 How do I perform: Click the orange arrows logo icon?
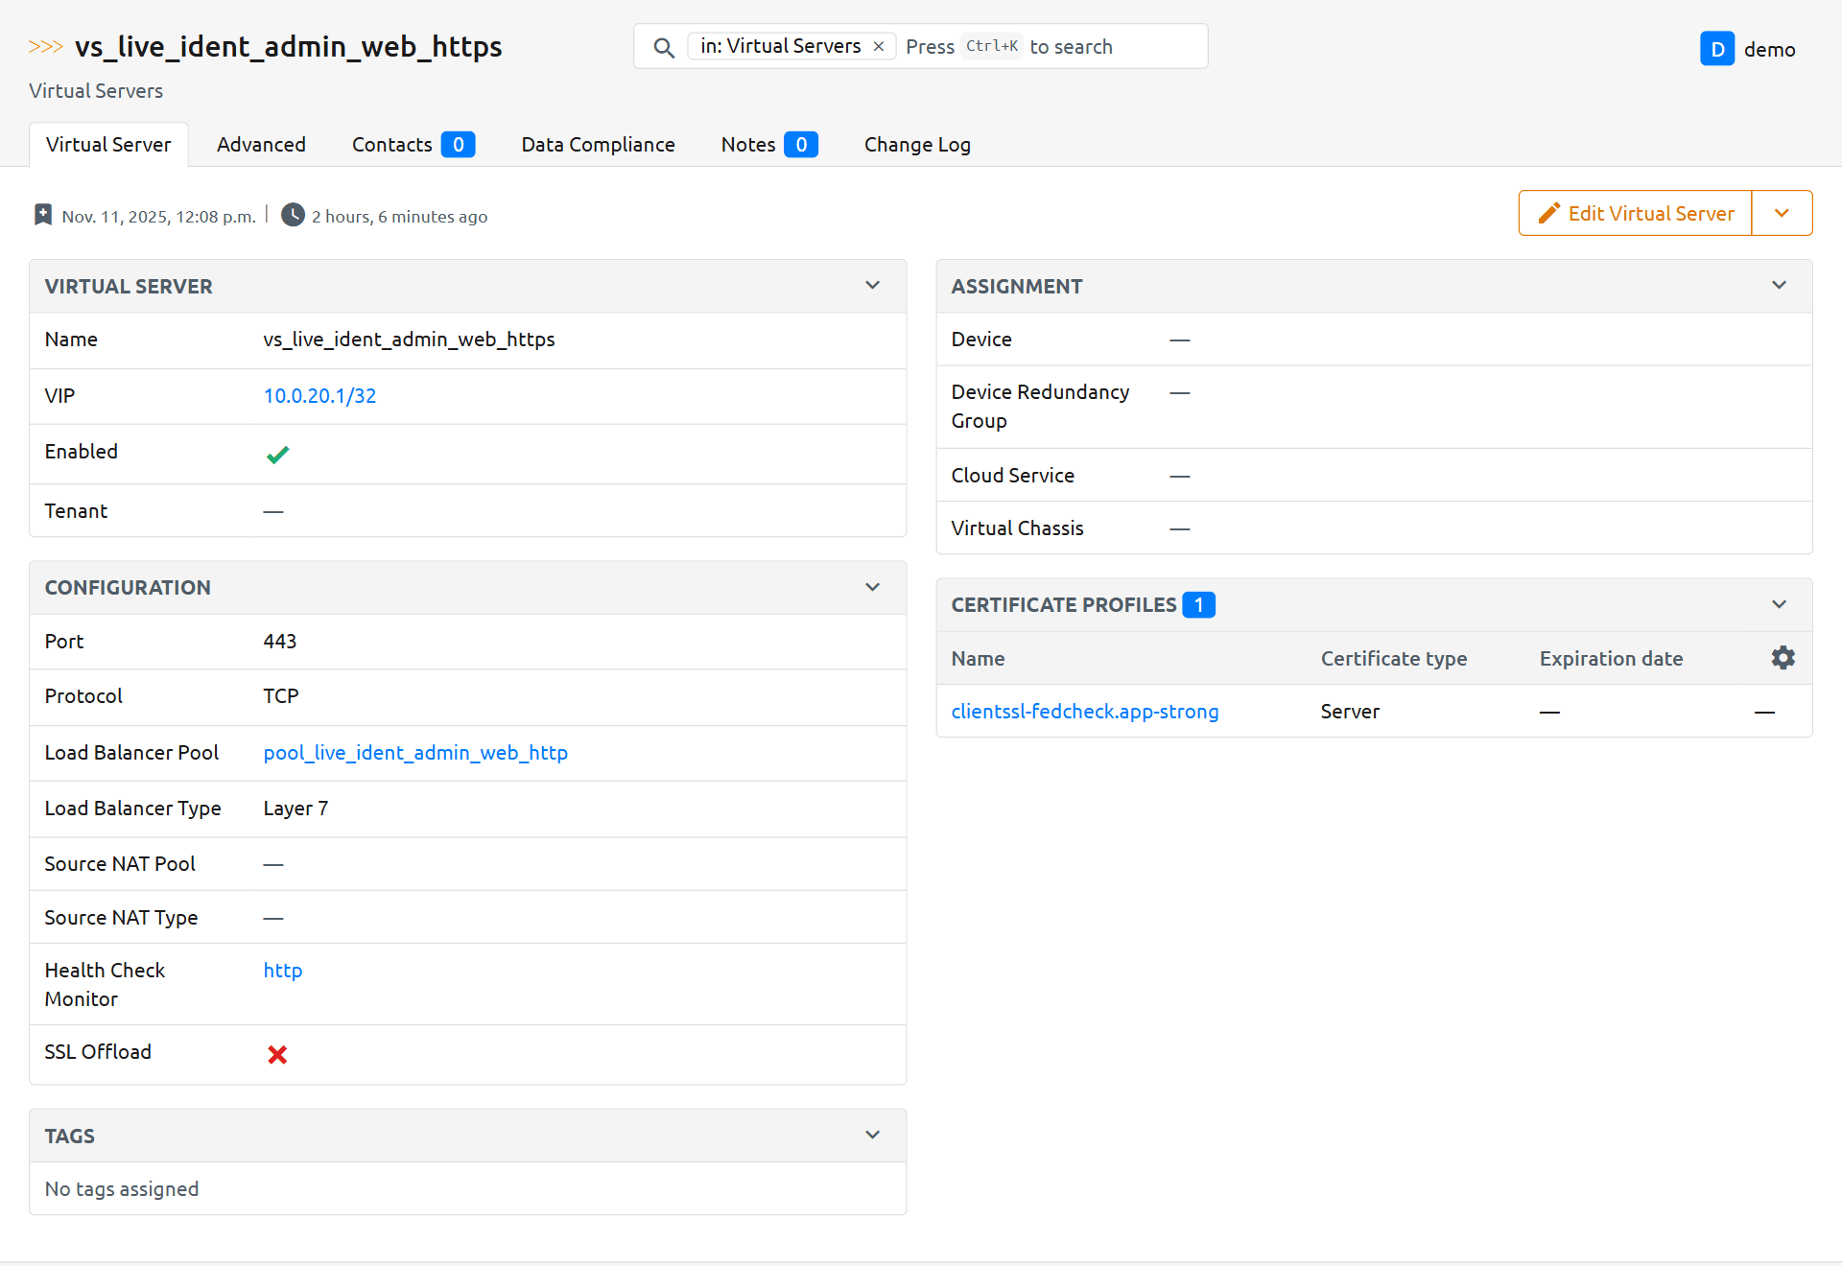(45, 46)
